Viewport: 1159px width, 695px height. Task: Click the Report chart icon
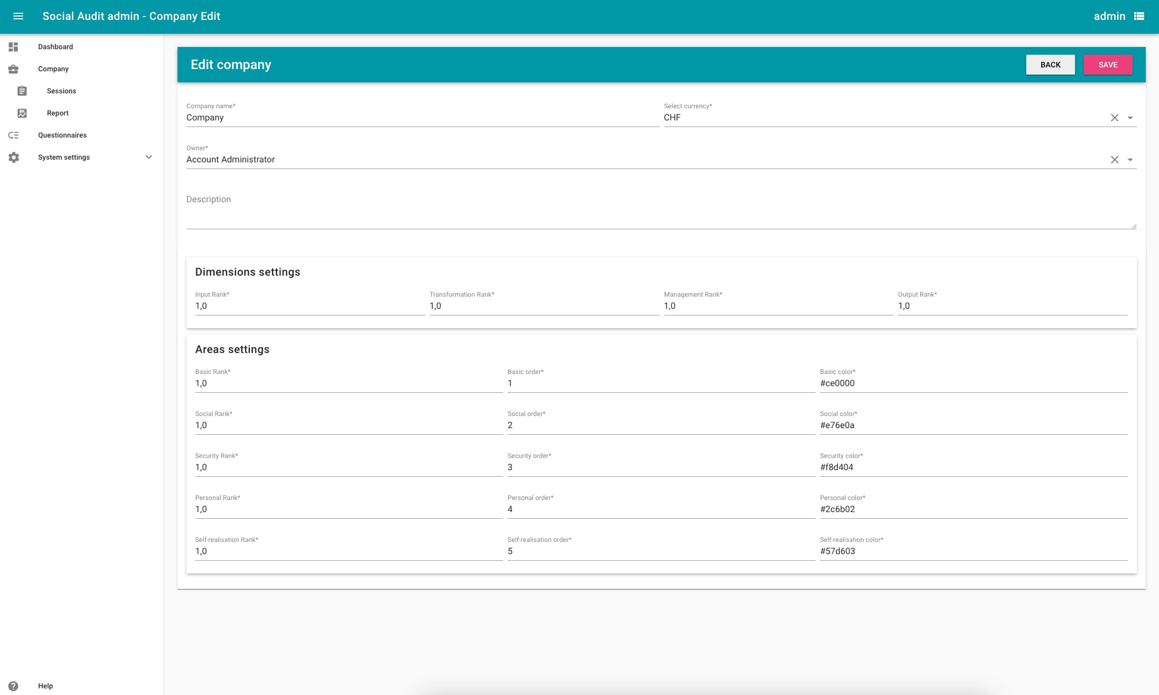(x=22, y=113)
